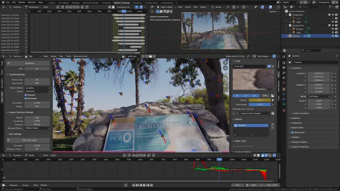Hide the foreground collection with eye icon

tap(333, 15)
